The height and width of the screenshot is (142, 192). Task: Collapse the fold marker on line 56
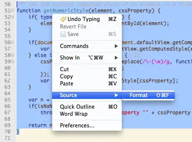[x=12, y=42]
